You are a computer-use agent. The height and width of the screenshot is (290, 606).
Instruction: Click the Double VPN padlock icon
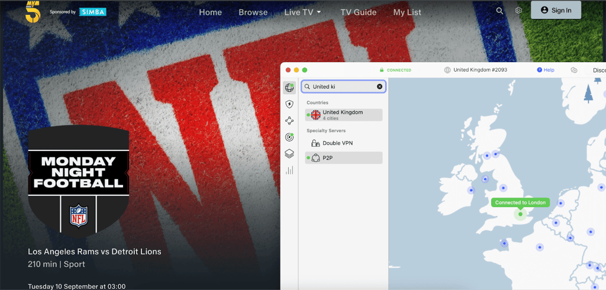(315, 143)
